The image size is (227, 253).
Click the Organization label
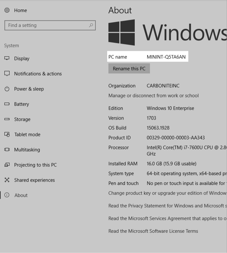pyautogui.click(x=122, y=86)
